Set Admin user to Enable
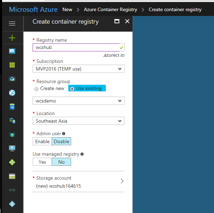The image size is (214, 213). (x=42, y=141)
